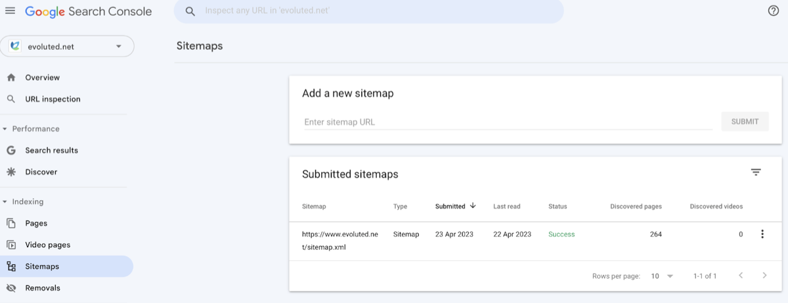Click the filter icon in Submitted sitemaps
This screenshot has height=303, width=788.
tap(756, 172)
